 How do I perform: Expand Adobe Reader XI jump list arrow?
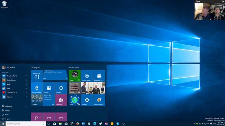(x=26, y=93)
